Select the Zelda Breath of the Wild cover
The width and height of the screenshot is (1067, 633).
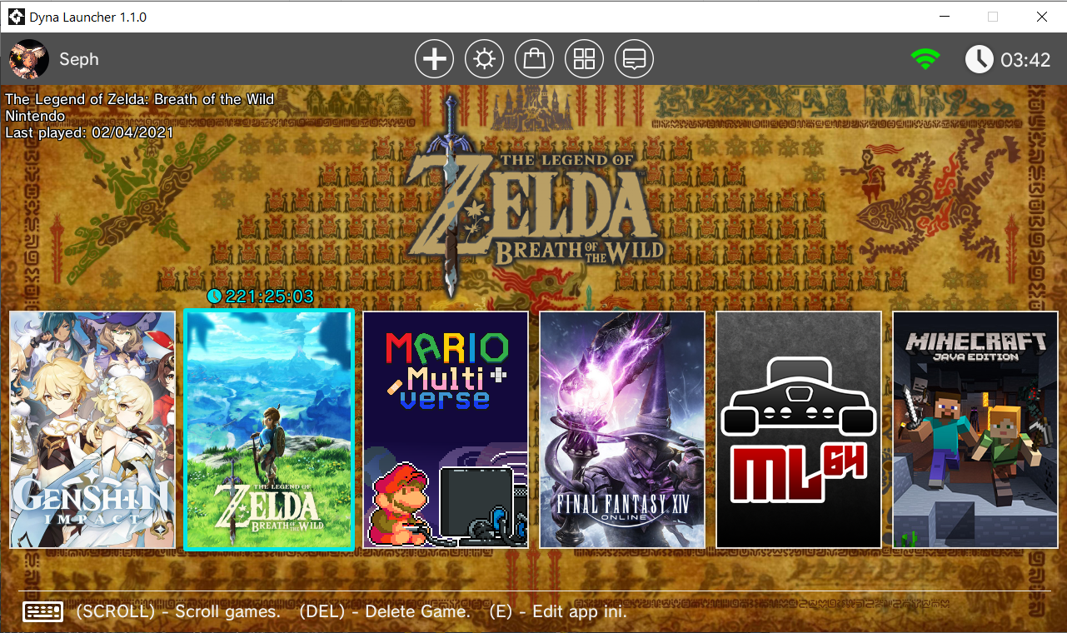point(269,430)
